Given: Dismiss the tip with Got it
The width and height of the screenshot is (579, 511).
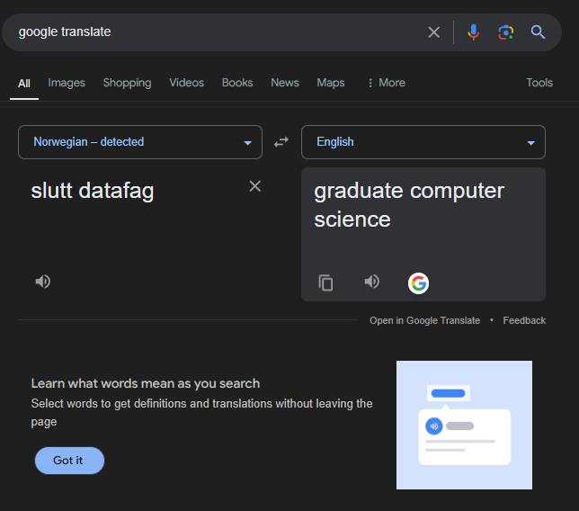Looking at the screenshot, I should [x=69, y=461].
